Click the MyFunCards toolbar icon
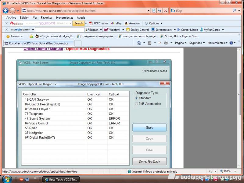Screen dimensions: 244x183 point(210,30)
